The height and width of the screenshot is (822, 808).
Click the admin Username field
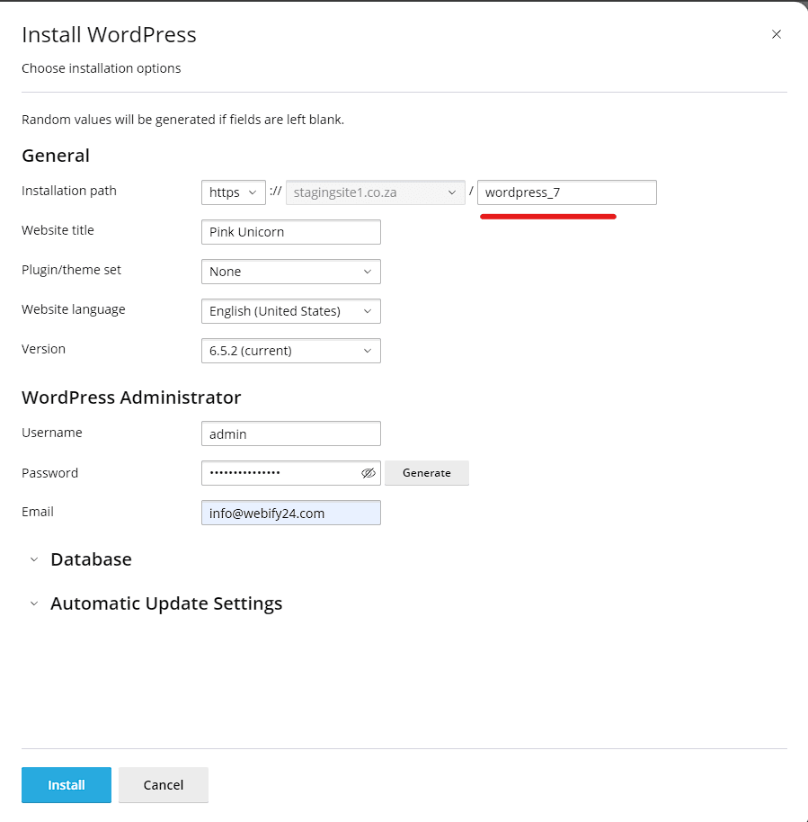[291, 433]
